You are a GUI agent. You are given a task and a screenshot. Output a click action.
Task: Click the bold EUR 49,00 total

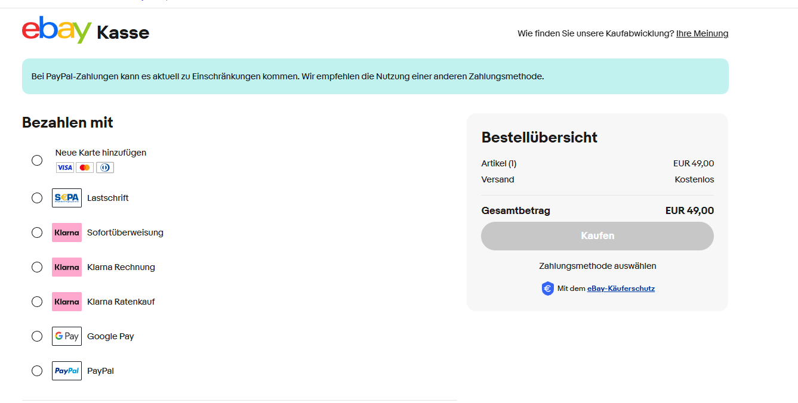click(689, 210)
